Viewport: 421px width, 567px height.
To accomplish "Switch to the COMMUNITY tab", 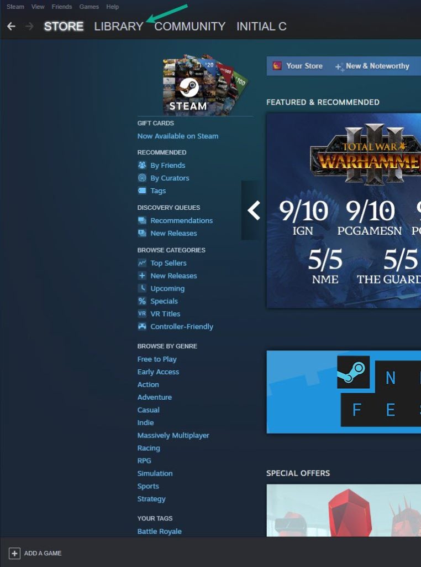I will click(190, 27).
